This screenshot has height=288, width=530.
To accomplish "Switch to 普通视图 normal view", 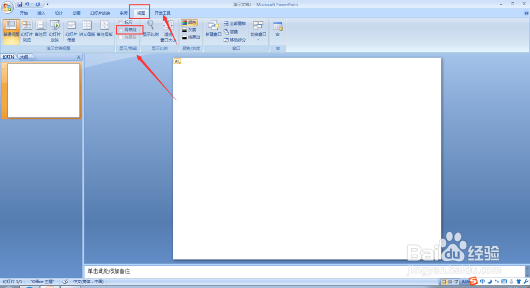I will point(11,32).
